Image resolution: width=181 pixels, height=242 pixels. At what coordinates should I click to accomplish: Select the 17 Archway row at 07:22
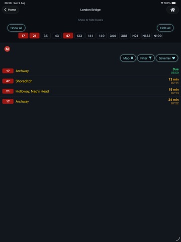[x=90, y=101]
